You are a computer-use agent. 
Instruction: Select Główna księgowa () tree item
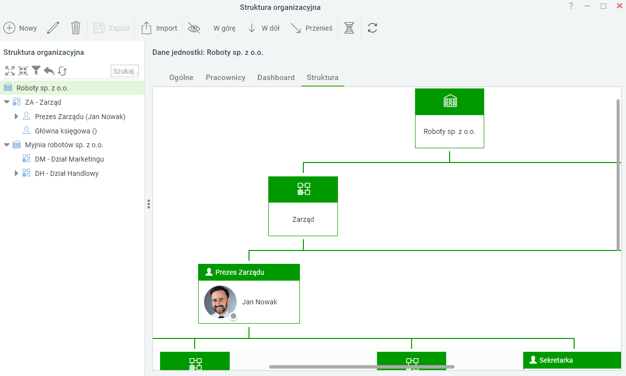(x=66, y=131)
